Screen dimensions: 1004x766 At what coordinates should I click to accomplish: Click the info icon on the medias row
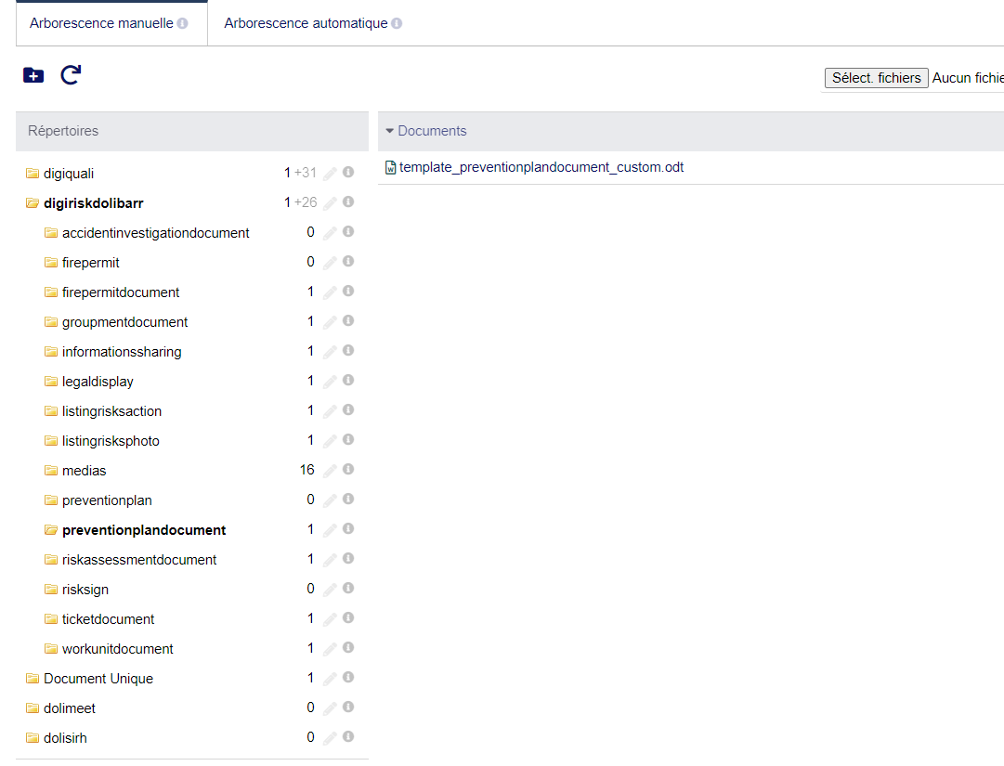347,470
